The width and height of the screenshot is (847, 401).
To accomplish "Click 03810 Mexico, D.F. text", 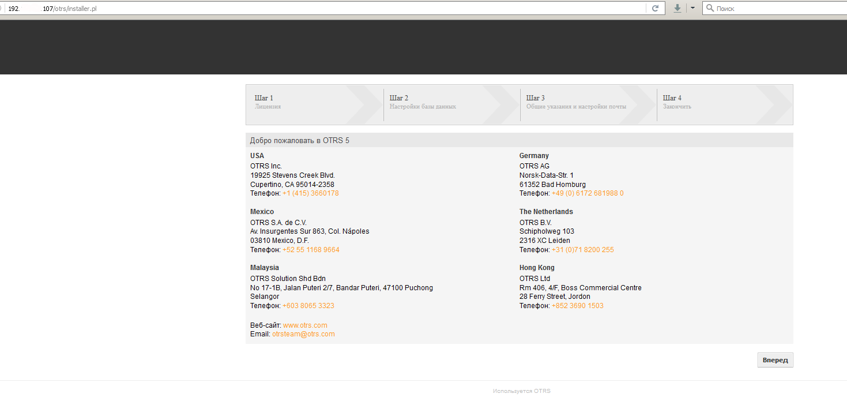I will pos(280,241).
